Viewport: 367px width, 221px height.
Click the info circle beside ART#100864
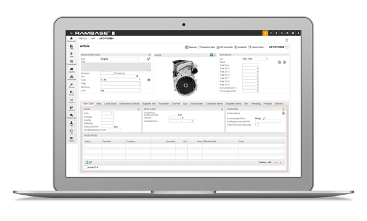tap(287, 47)
